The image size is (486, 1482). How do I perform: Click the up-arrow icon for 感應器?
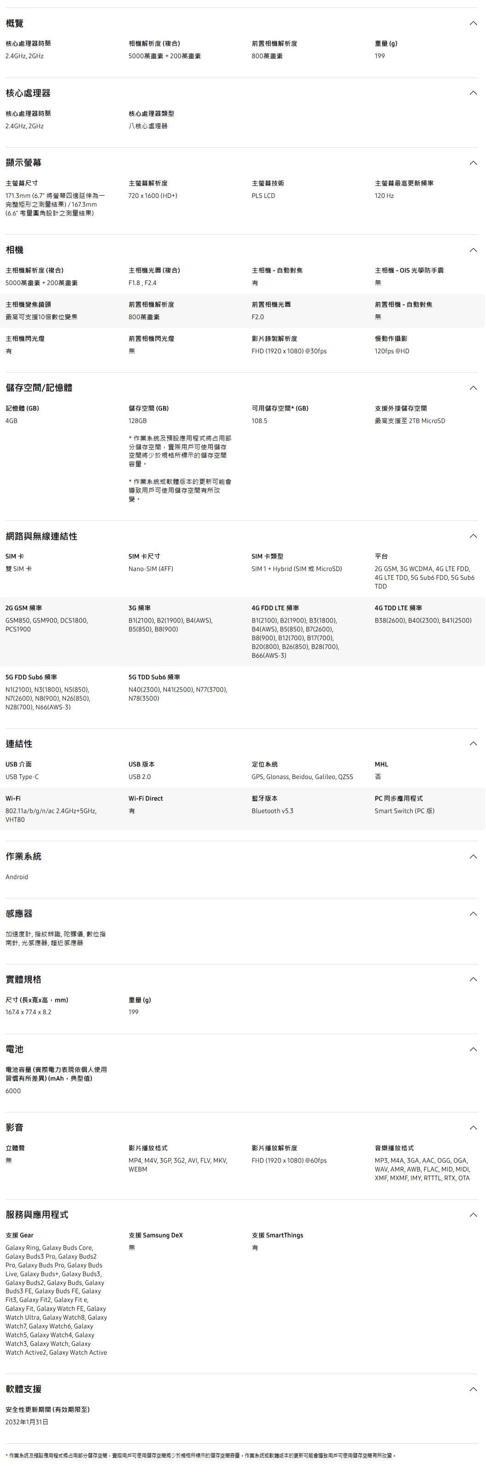473,913
